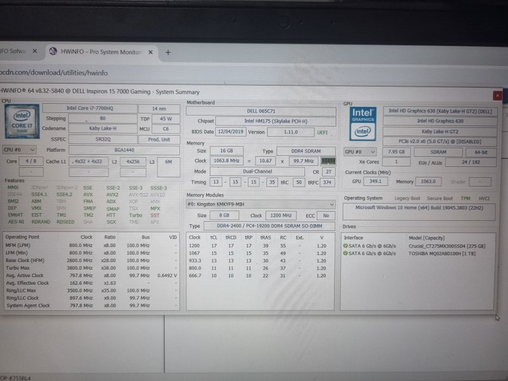Image resolution: width=508 pixels, height=381 pixels.
Task: Close the HWiNFO System Summary window
Action: click(x=497, y=96)
